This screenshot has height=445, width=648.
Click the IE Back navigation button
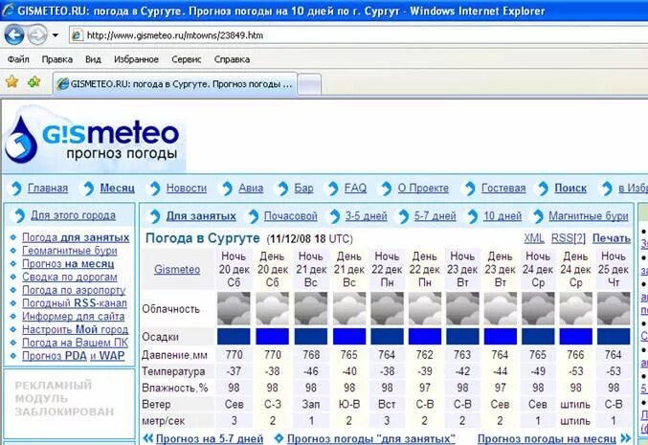coord(14,35)
